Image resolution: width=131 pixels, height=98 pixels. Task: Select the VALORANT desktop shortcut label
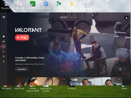(7, 88)
